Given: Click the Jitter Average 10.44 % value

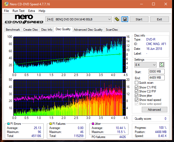Looking at the screenshot, I should (x=121, y=128).
